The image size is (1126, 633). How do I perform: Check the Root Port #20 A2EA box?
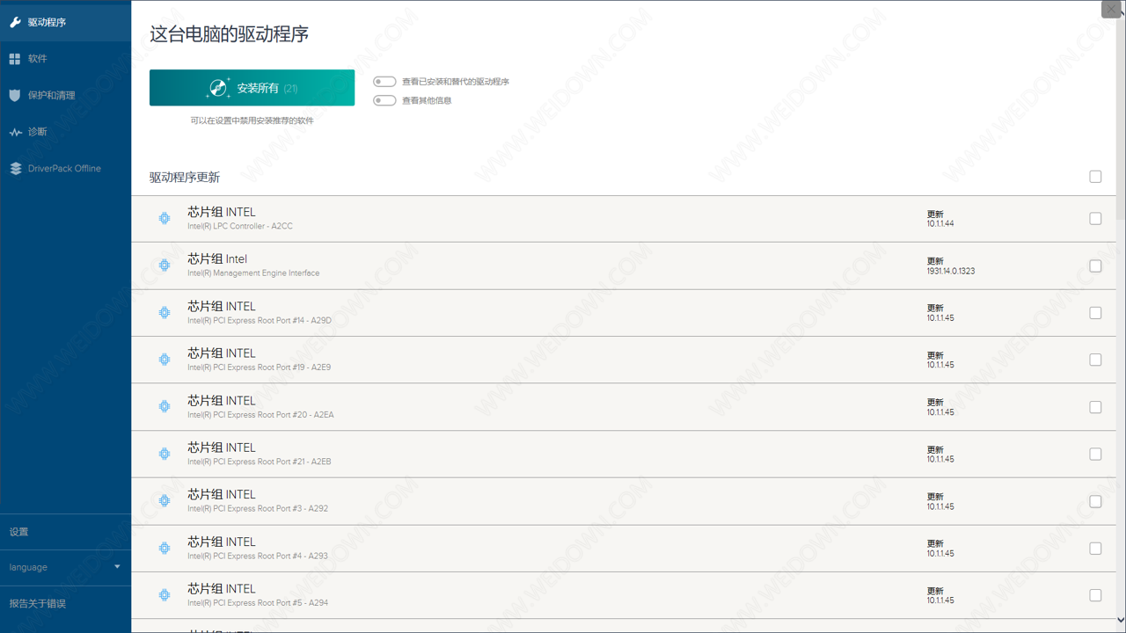pyautogui.click(x=1095, y=407)
